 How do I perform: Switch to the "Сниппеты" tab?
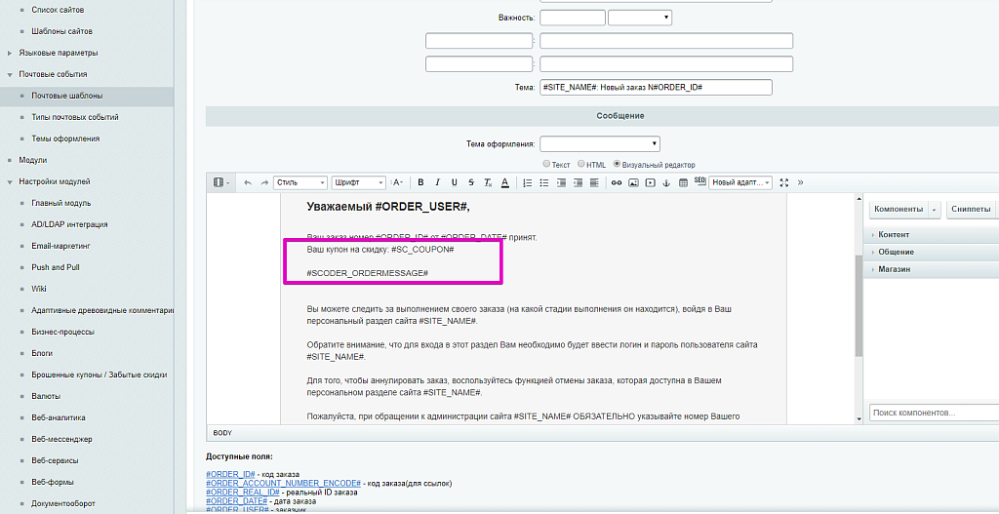click(971, 209)
